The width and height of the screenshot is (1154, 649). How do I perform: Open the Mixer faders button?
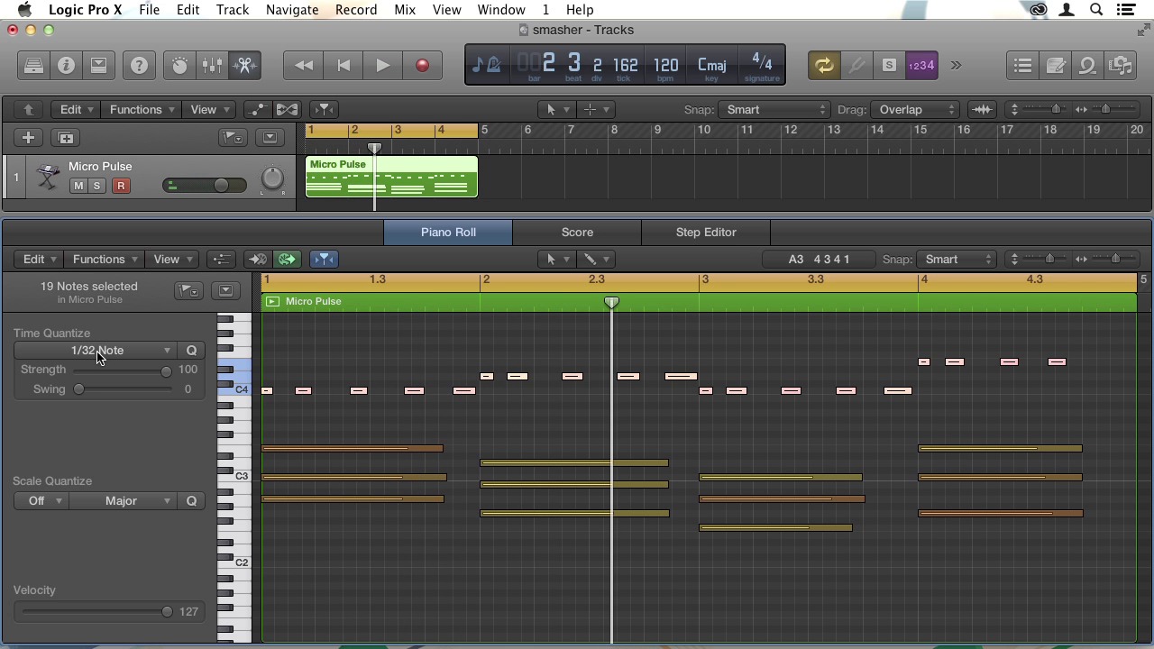point(212,66)
